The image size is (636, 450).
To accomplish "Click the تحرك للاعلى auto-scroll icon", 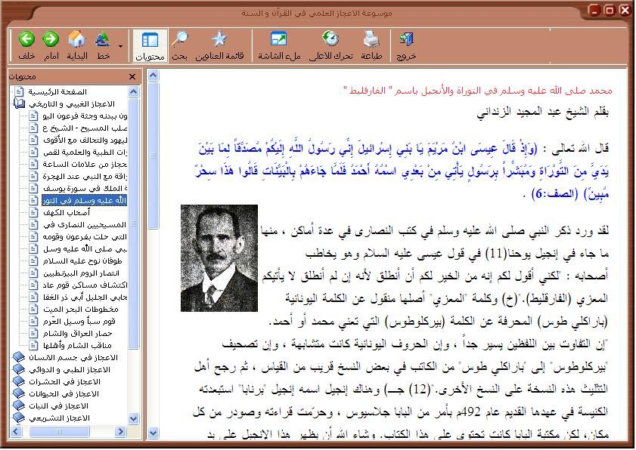I will pos(330,39).
